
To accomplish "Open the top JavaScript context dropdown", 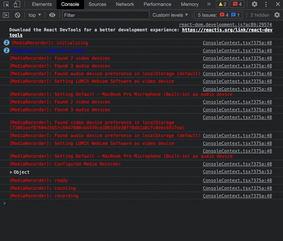I will (35, 15).
